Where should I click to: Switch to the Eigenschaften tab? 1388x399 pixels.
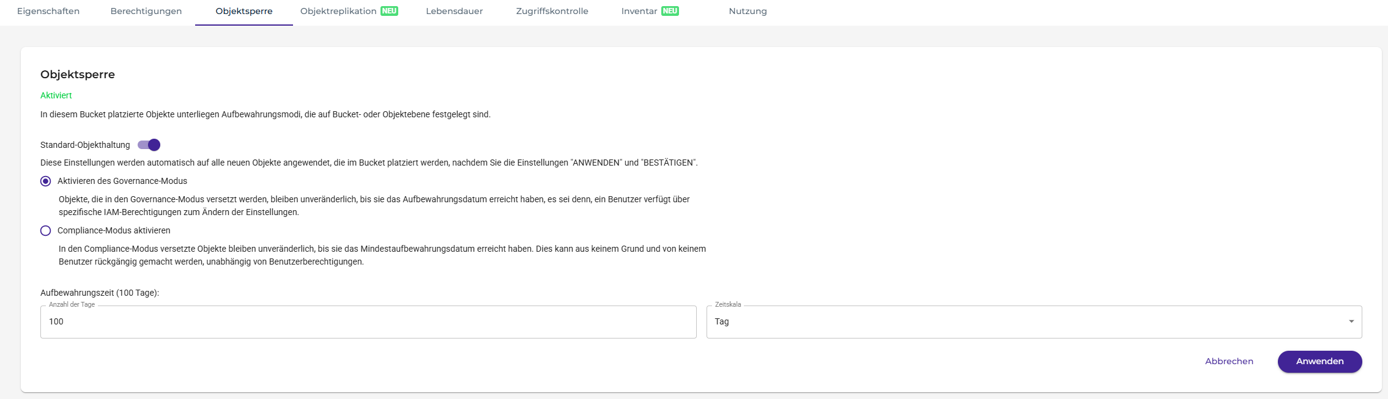tap(48, 11)
